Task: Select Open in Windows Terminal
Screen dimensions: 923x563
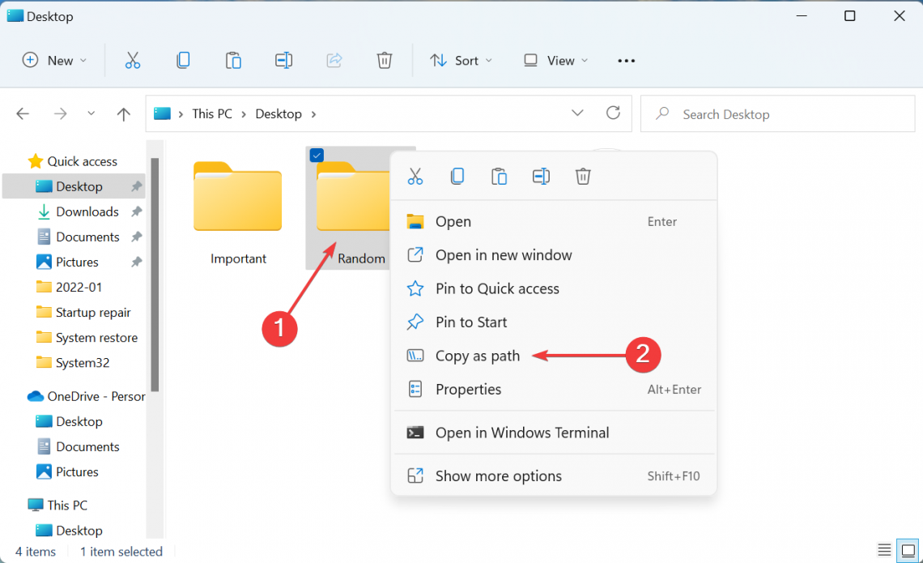Action: click(x=522, y=433)
